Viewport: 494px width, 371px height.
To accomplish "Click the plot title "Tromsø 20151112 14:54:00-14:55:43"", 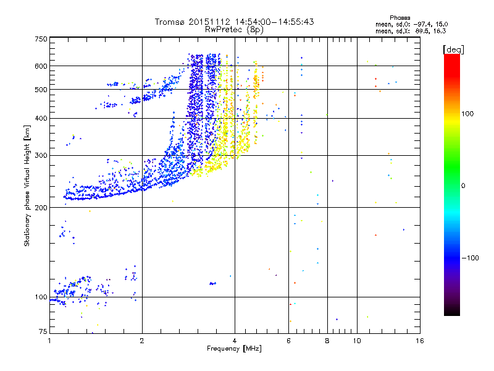I will pyautogui.click(x=234, y=22).
